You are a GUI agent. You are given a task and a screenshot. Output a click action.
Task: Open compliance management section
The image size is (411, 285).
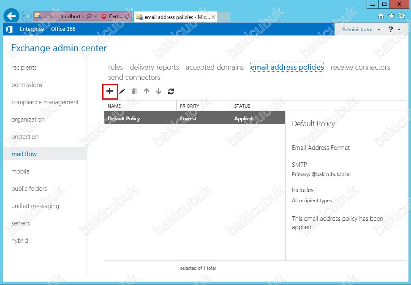point(45,102)
